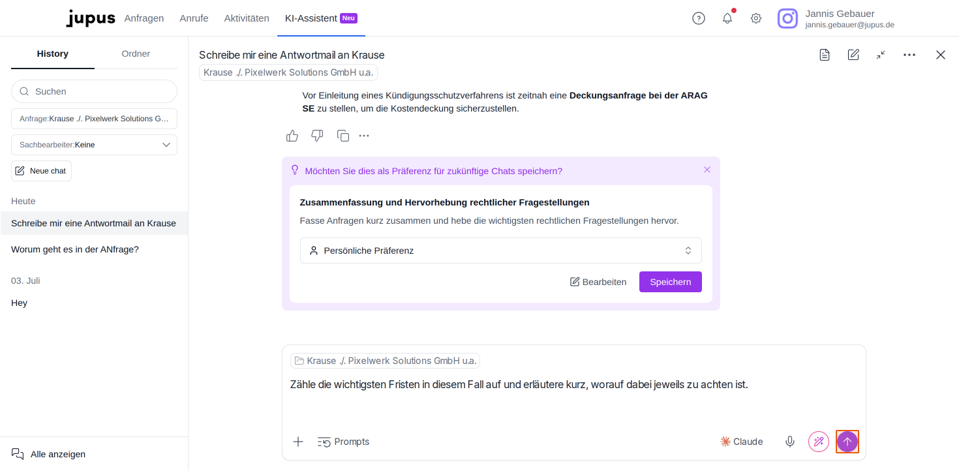Click the magic wand enhance icon
Image resolution: width=959 pixels, height=471 pixels.
[819, 442]
